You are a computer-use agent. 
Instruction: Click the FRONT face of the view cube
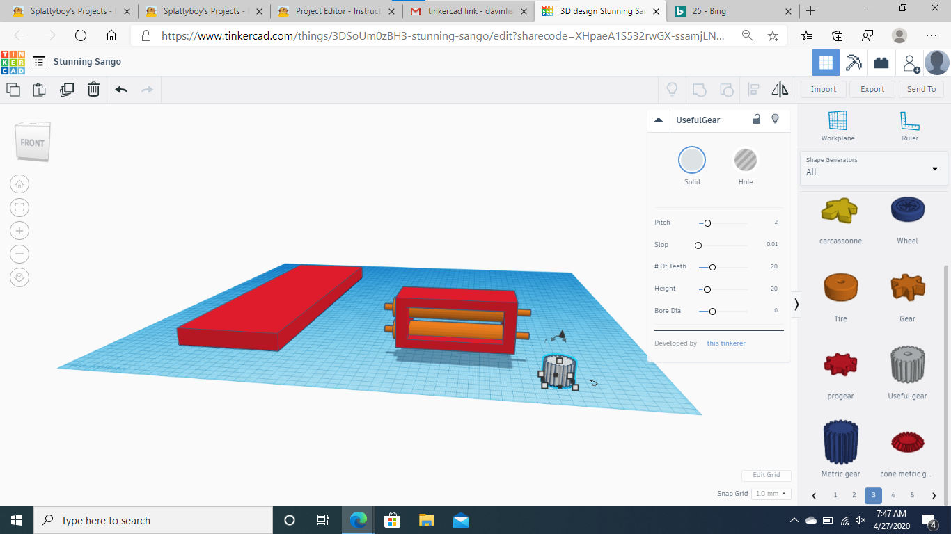[32, 143]
